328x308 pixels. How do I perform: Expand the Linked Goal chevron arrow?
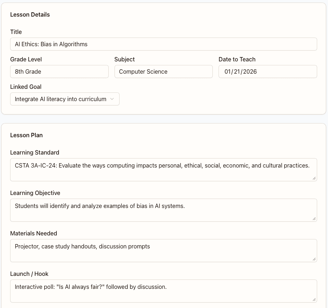tap(112, 99)
